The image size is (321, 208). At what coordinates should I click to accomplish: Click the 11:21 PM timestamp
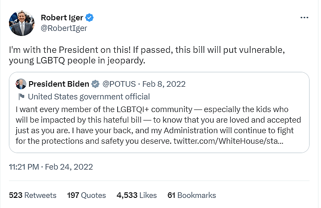pyautogui.click(x=24, y=167)
